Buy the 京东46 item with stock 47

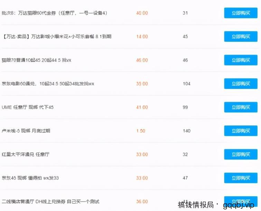(x=241, y=178)
